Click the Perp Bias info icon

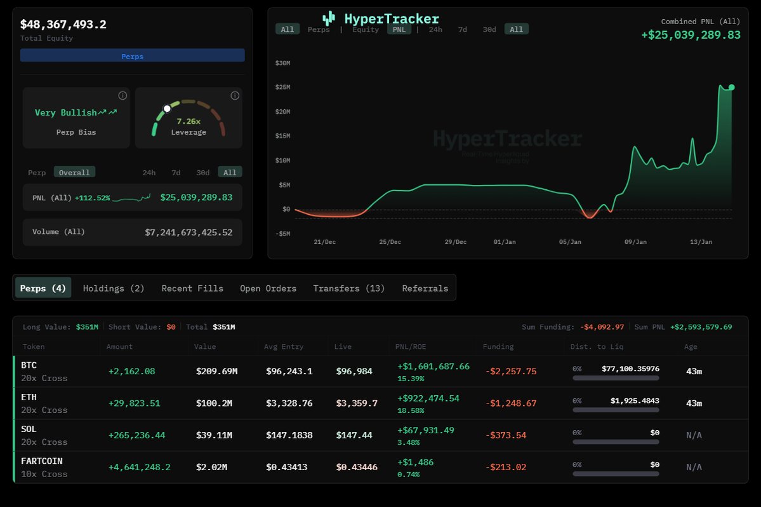(x=122, y=96)
